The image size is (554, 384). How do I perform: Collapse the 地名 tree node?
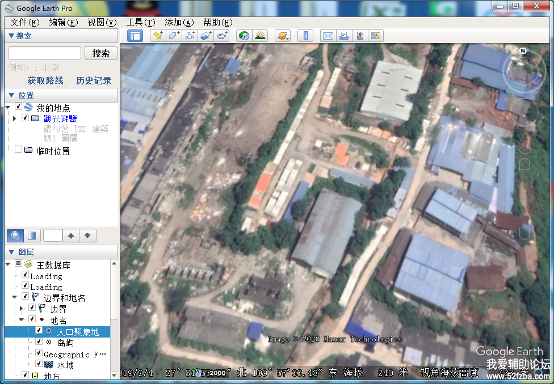click(x=22, y=320)
